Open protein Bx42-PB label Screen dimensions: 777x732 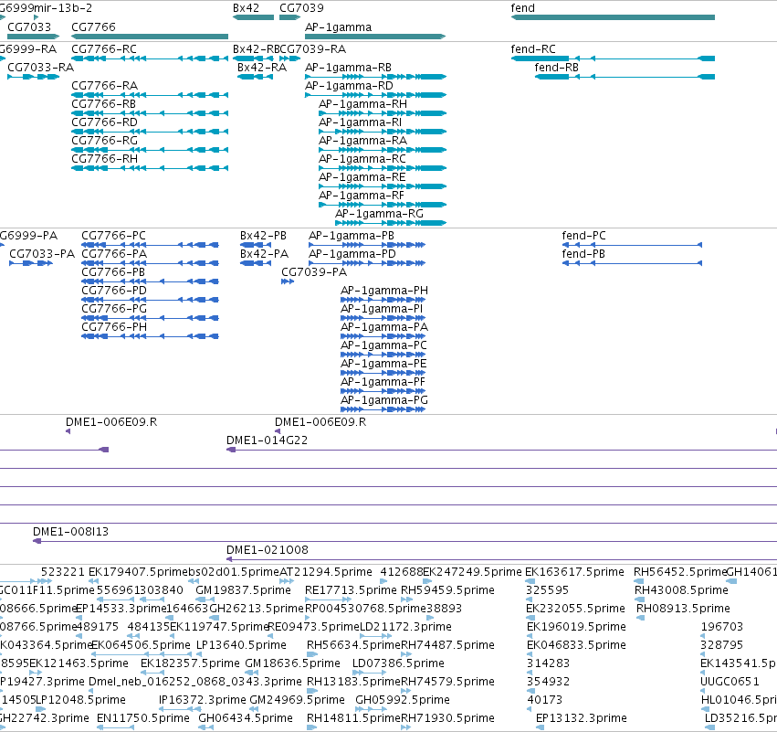tap(263, 235)
